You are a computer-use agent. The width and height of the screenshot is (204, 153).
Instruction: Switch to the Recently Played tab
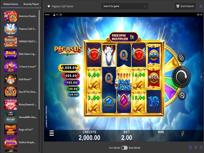click(31, 4)
